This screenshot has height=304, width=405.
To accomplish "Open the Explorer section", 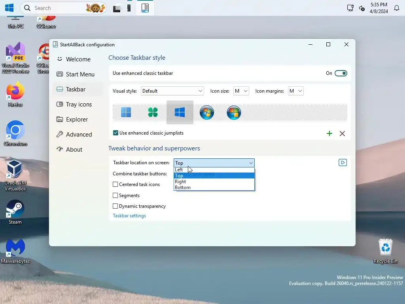I will pos(78,120).
